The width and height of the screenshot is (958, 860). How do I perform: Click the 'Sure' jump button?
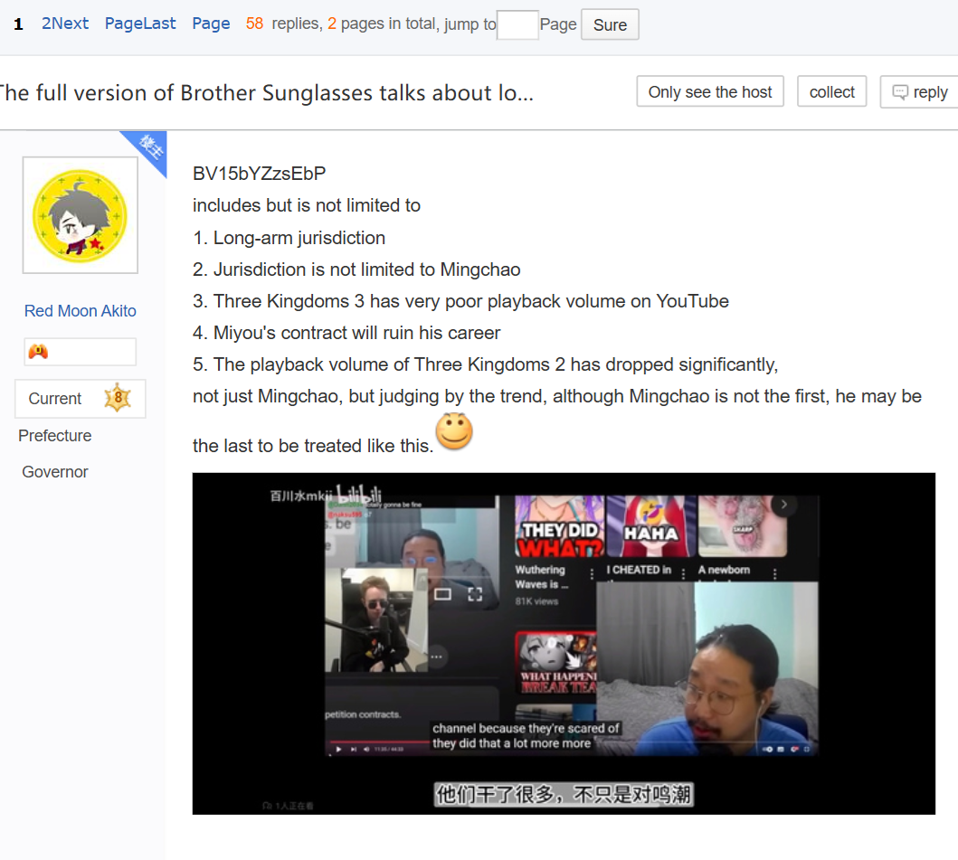[x=610, y=25]
